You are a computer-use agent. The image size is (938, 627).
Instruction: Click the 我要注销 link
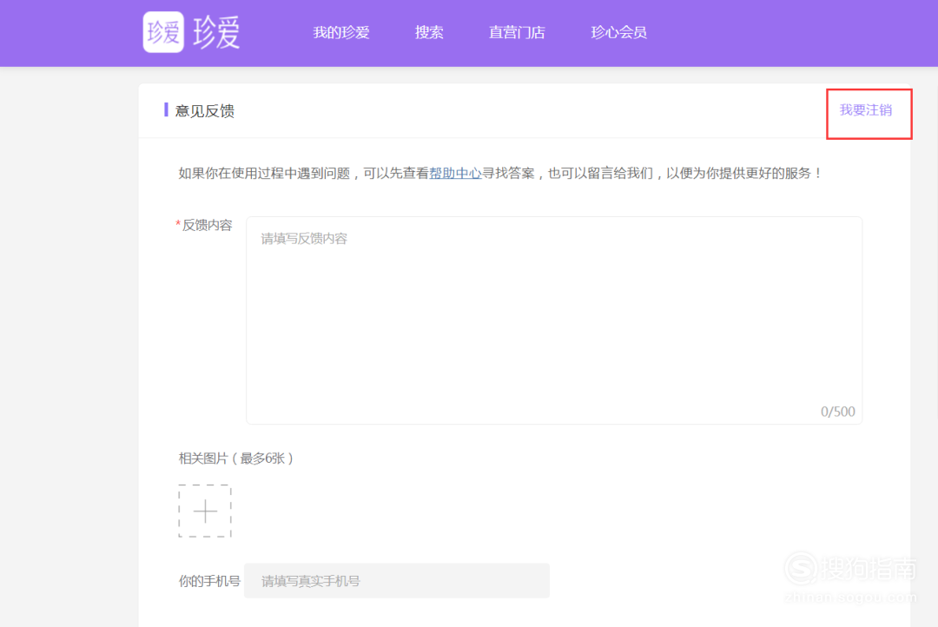pyautogui.click(x=866, y=110)
